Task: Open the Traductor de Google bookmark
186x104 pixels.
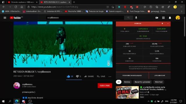Action: [x=95, y=11]
